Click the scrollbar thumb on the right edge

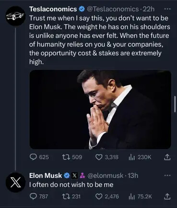[x=175, y=104]
